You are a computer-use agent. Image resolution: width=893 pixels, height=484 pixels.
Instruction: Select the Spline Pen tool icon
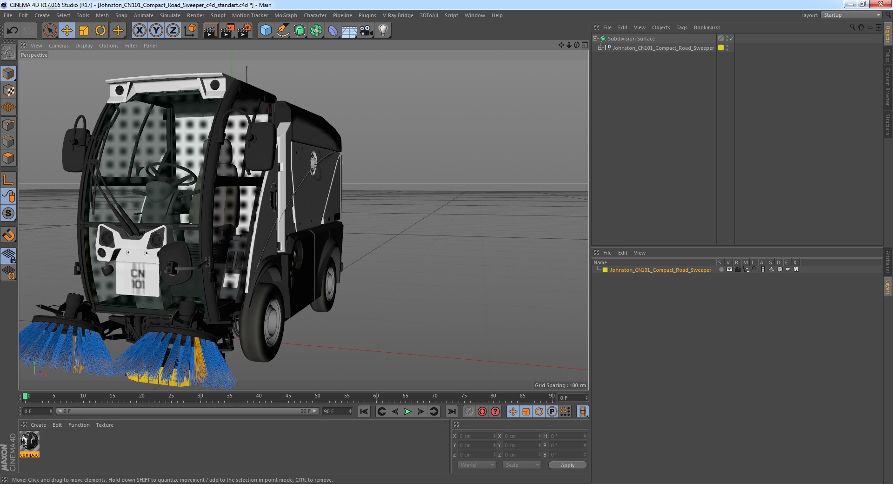[x=282, y=31]
